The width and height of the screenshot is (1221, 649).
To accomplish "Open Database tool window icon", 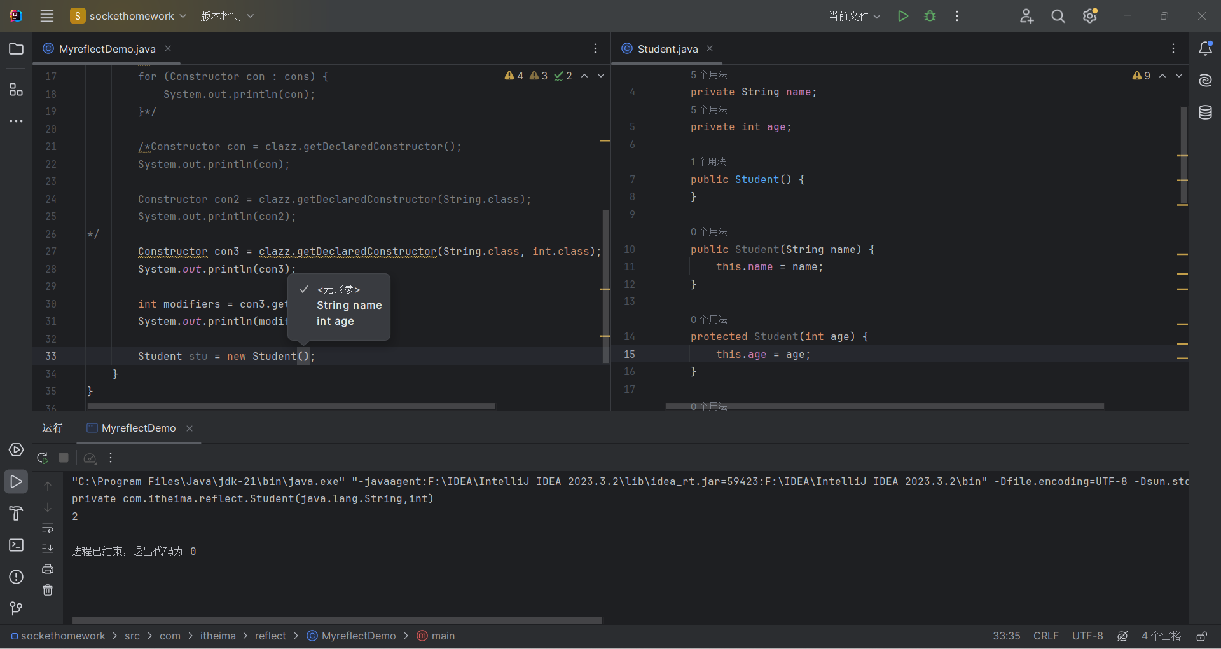I will [1205, 113].
